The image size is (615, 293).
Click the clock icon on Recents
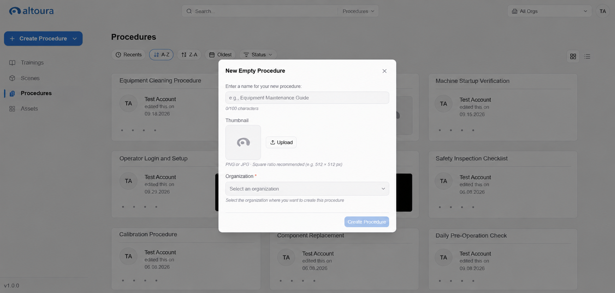coord(118,55)
